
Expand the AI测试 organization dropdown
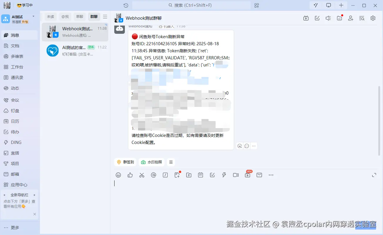coord(33,16)
